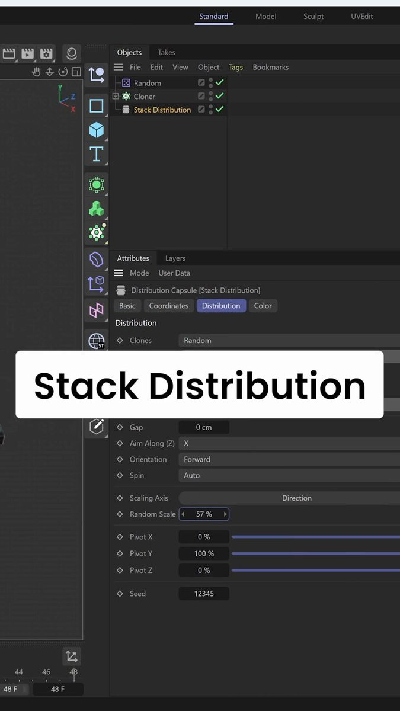
Task: Switch to the Model layout tab
Action: tap(266, 16)
